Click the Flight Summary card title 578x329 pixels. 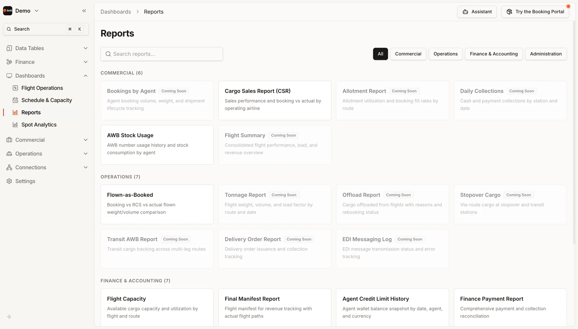click(x=245, y=135)
